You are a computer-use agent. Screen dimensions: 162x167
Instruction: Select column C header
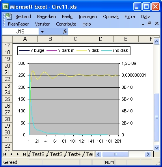click(75, 39)
